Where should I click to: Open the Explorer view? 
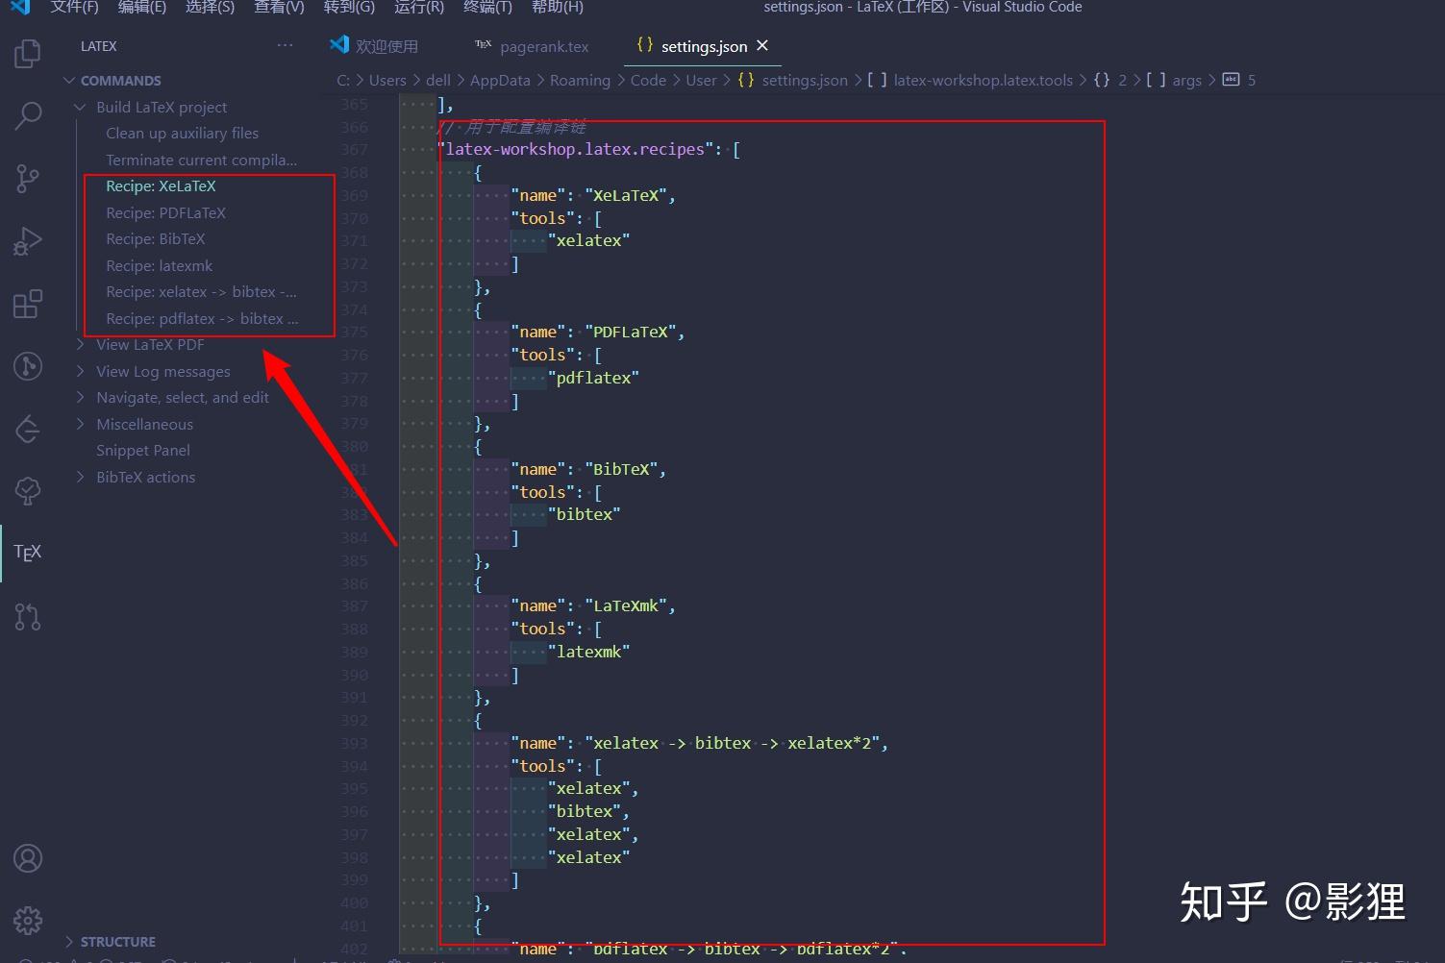click(26, 54)
